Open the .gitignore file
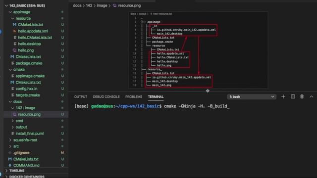 [x=21, y=153]
